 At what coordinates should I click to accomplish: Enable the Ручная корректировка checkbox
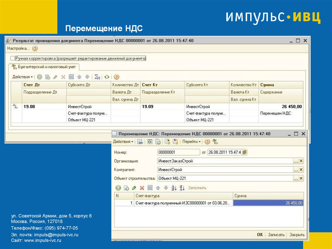coord(13,58)
